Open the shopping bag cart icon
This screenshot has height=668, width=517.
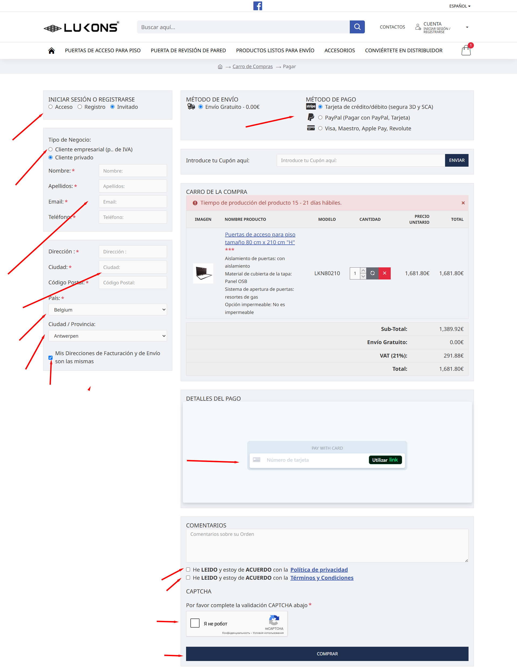466,50
